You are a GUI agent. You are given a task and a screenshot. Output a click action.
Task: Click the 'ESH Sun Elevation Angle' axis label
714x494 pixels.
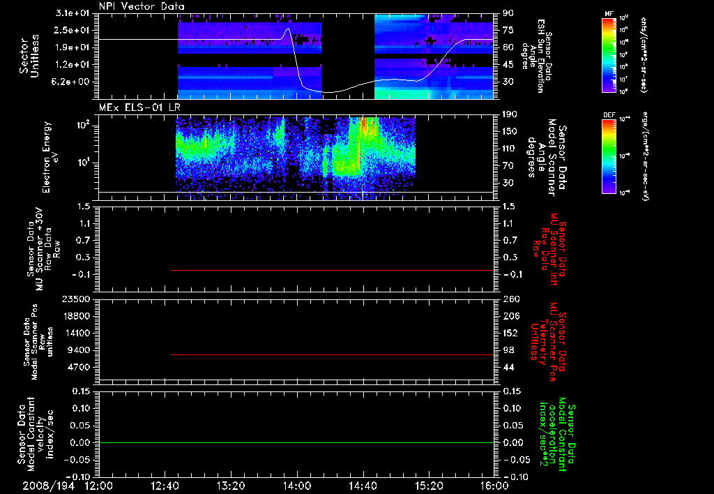click(x=536, y=56)
